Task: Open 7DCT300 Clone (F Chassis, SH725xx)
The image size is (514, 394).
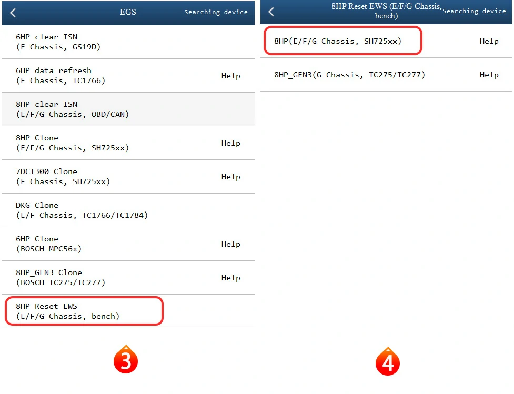Action: (x=63, y=177)
